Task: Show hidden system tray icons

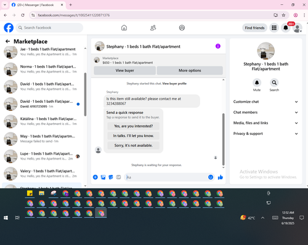Action: point(262,218)
